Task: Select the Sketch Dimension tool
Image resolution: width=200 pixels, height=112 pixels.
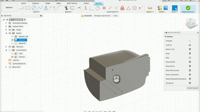Action: 52,8
